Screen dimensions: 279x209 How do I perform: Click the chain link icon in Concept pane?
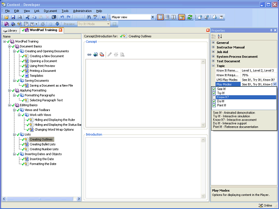89,54
